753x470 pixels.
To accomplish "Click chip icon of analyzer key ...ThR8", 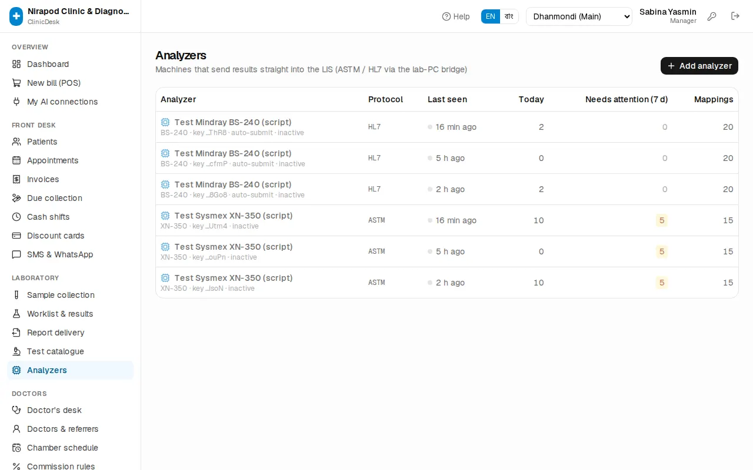I will tap(165, 122).
